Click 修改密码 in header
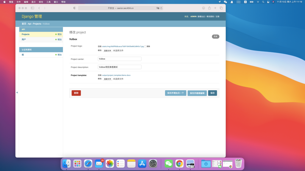 [x=210, y=17]
